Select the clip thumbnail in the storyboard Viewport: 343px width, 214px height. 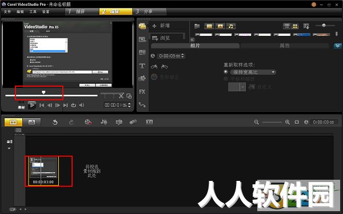43,171
